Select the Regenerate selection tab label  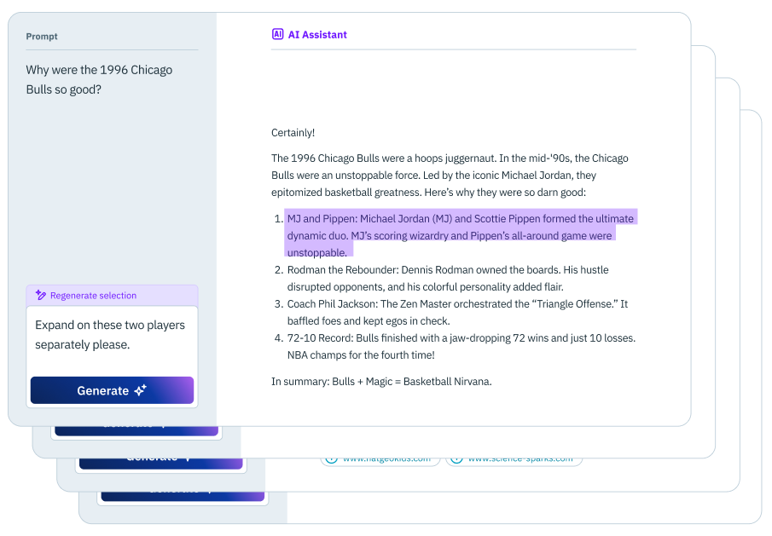click(93, 296)
